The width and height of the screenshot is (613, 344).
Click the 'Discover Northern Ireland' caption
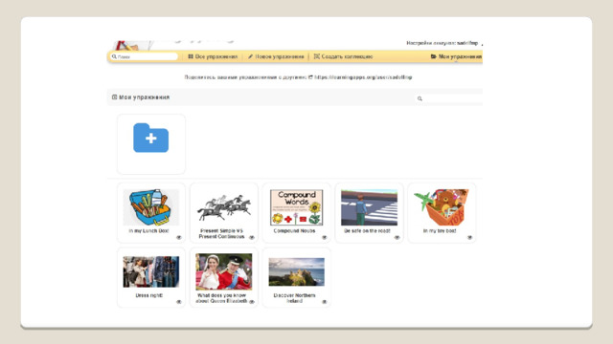pyautogui.click(x=294, y=298)
